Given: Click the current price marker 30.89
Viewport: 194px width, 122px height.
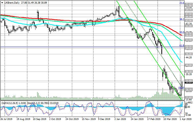Looking at the screenshot, I should (x=189, y=83).
